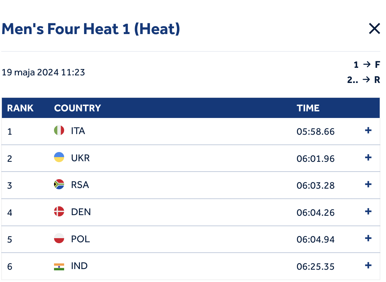Click the India flag icon
386x282 pixels.
click(x=59, y=267)
